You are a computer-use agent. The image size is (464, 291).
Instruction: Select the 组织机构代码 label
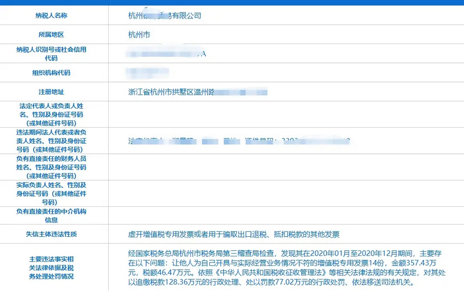pyautogui.click(x=51, y=72)
